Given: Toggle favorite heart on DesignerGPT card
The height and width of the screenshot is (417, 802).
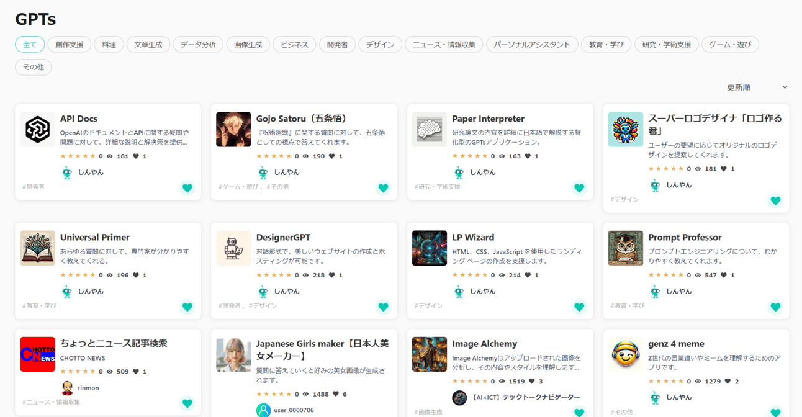Looking at the screenshot, I should pyautogui.click(x=383, y=307).
